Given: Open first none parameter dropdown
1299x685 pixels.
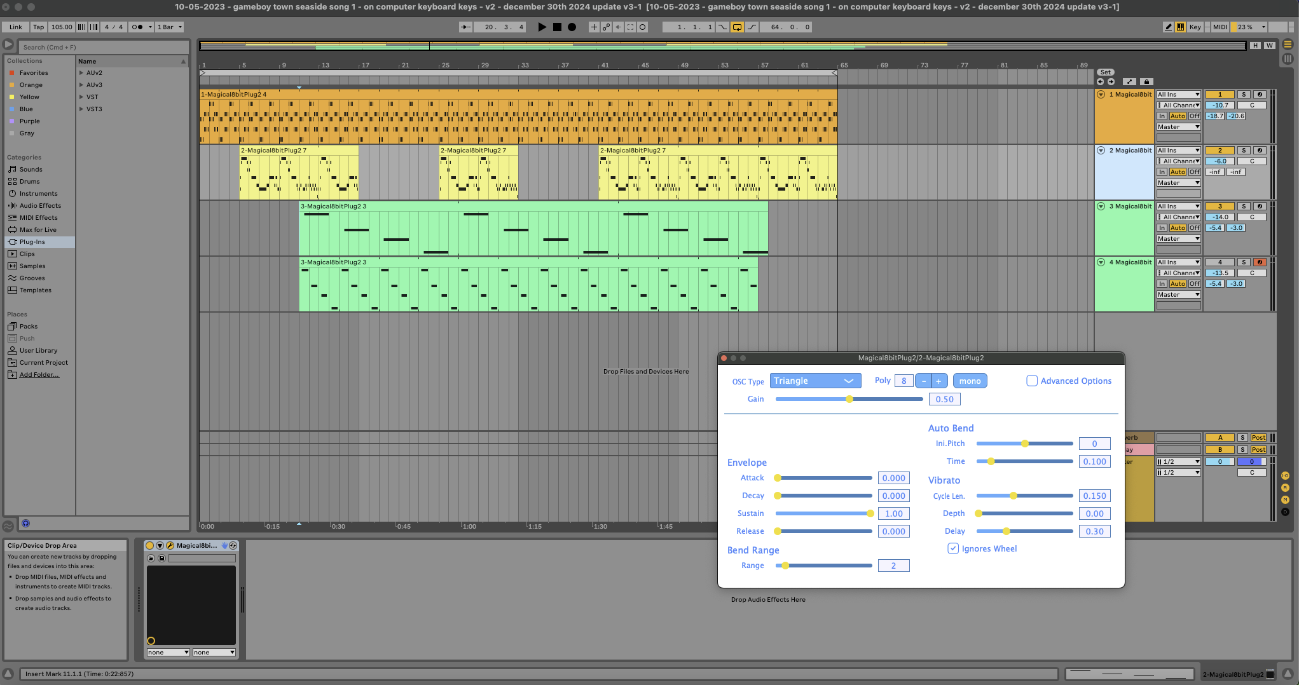Looking at the screenshot, I should (x=168, y=653).
